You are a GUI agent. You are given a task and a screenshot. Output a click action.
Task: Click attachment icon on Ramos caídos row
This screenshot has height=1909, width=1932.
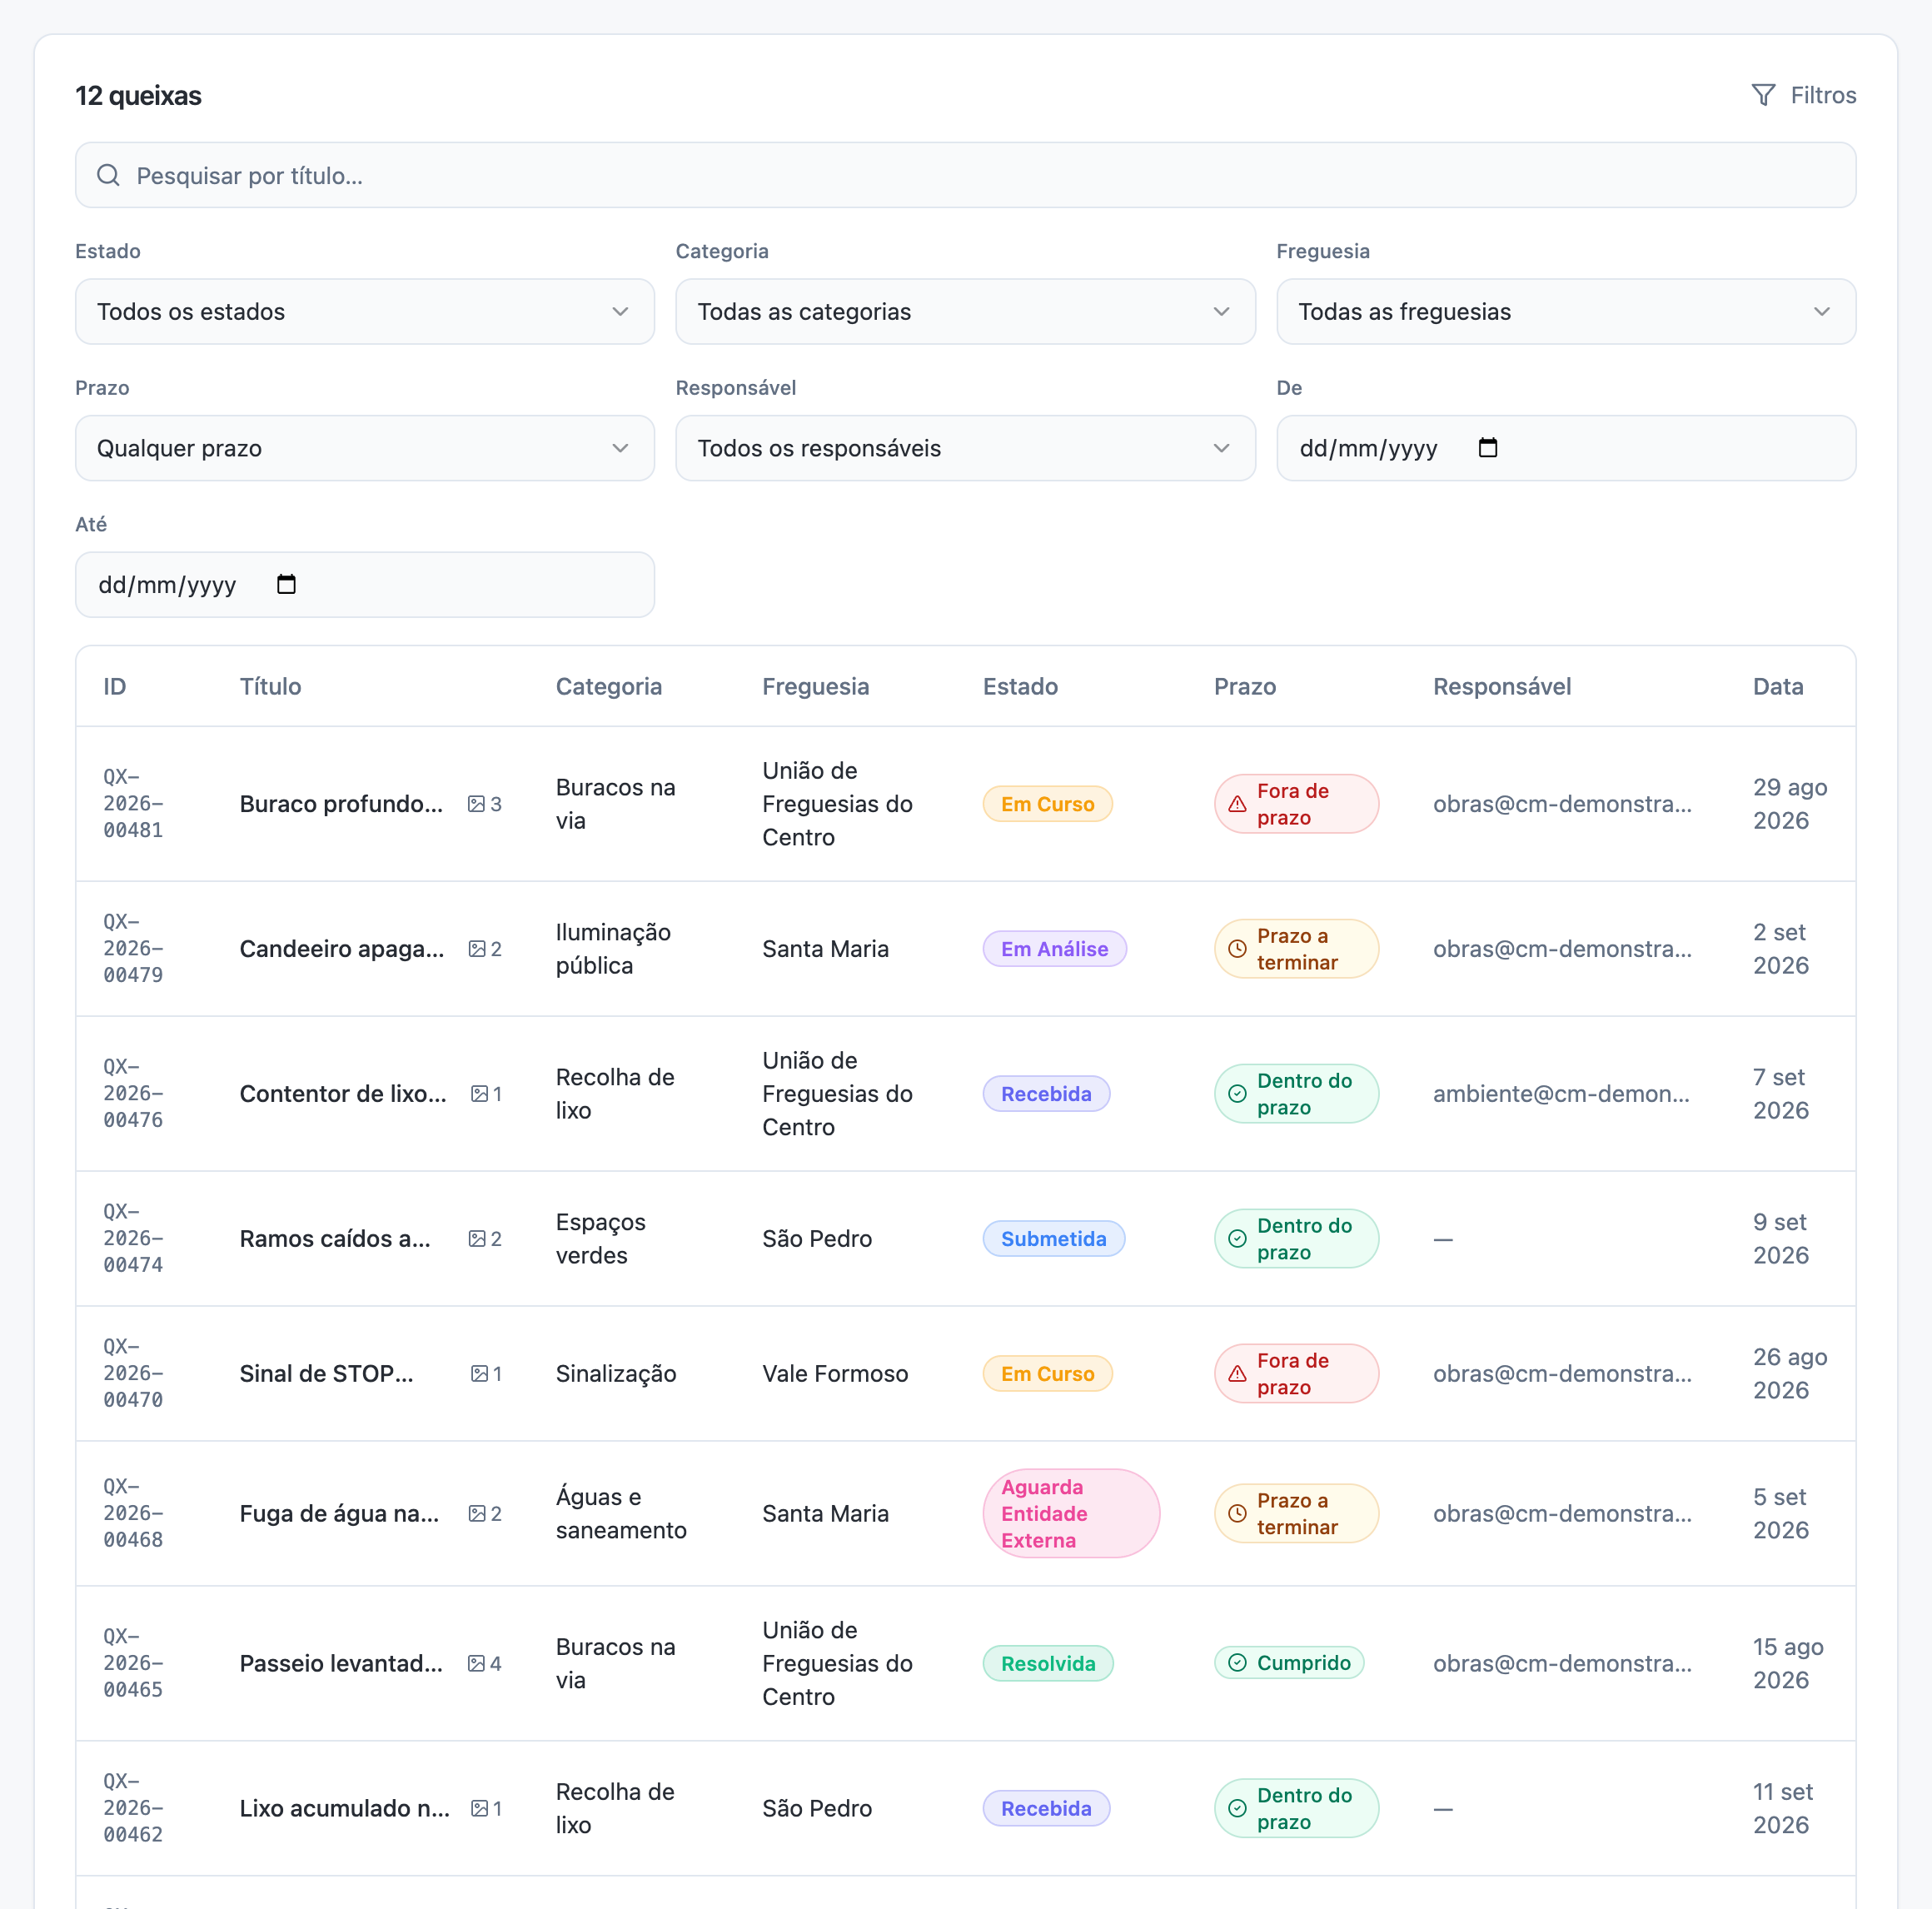click(477, 1239)
